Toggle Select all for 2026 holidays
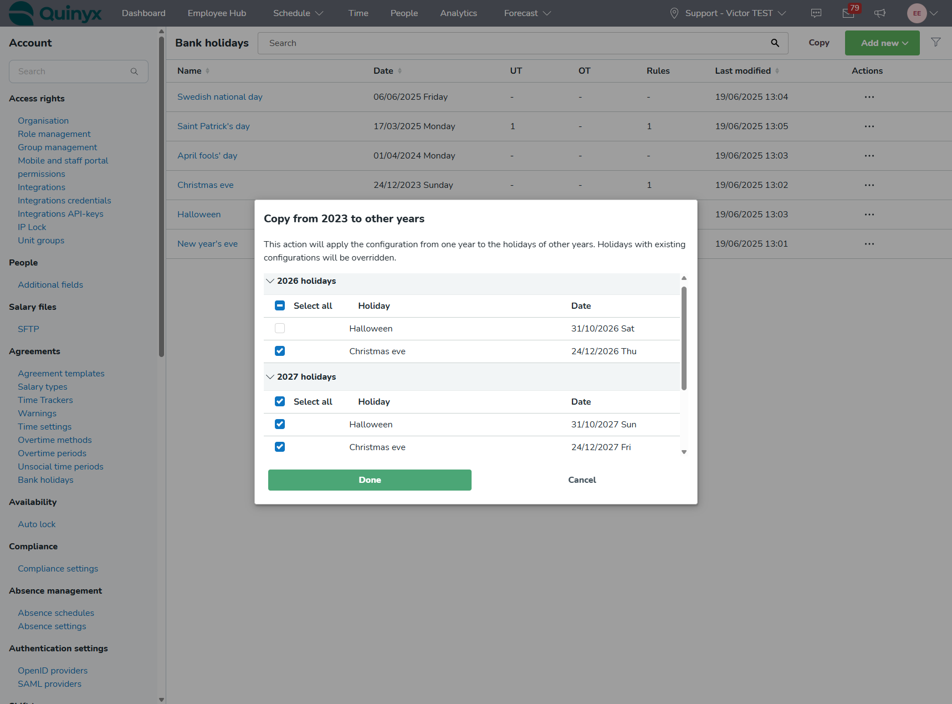The width and height of the screenshot is (952, 704). coord(280,306)
